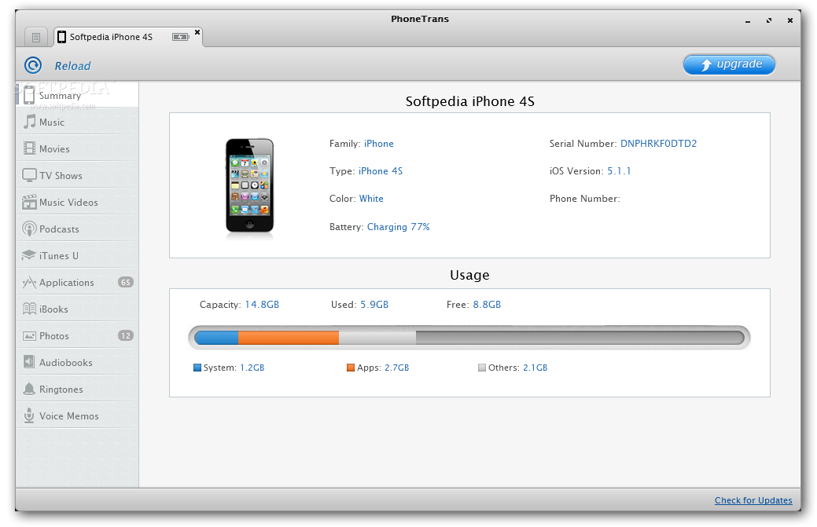Open the Audiobooks category
This screenshot has height=527, width=817.
[77, 362]
